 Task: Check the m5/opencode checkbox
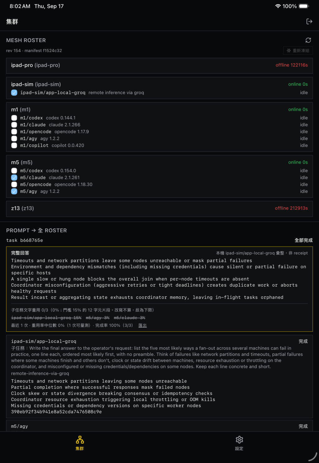click(x=14, y=184)
